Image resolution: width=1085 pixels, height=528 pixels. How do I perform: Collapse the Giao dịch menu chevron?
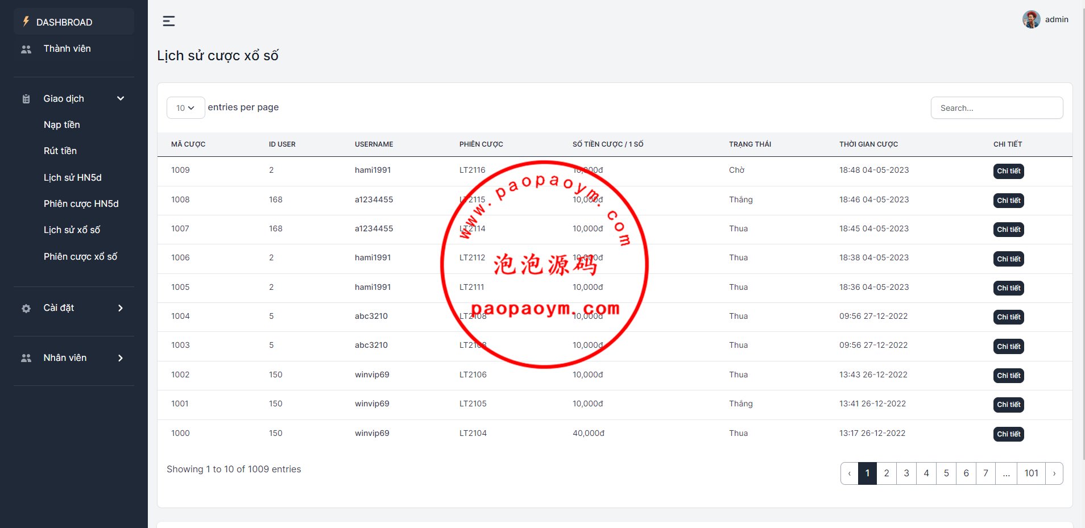click(x=121, y=99)
